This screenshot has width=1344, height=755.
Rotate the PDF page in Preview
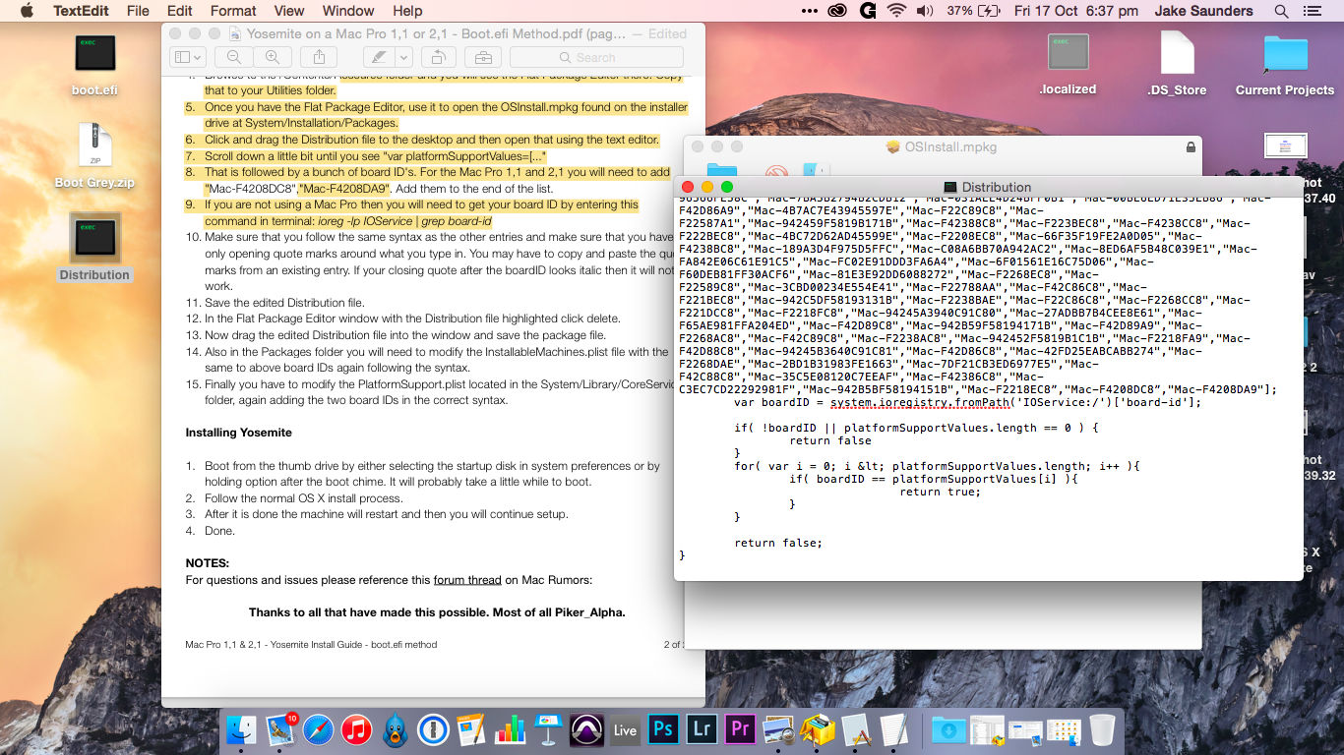point(438,58)
